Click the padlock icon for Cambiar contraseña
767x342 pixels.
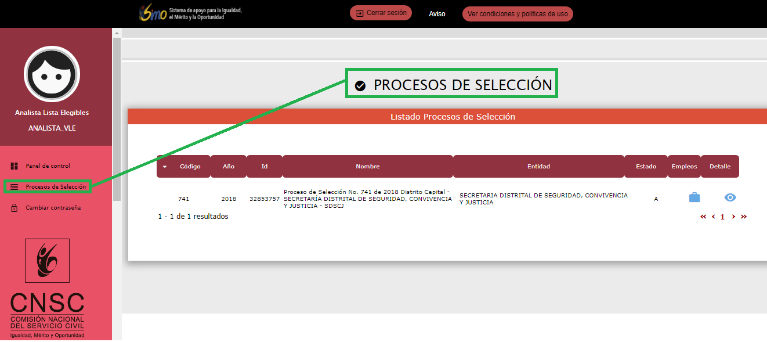tap(15, 208)
